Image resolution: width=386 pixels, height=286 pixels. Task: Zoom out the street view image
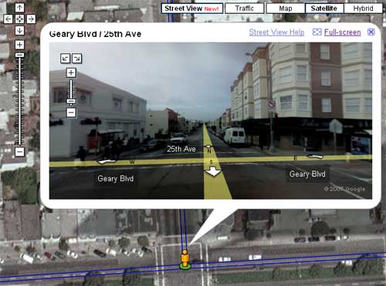pos(71,113)
